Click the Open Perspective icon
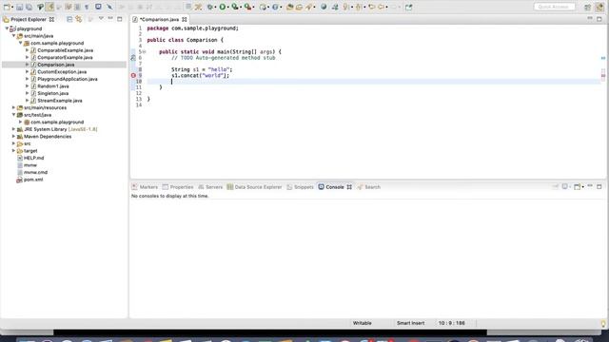 [588, 7]
